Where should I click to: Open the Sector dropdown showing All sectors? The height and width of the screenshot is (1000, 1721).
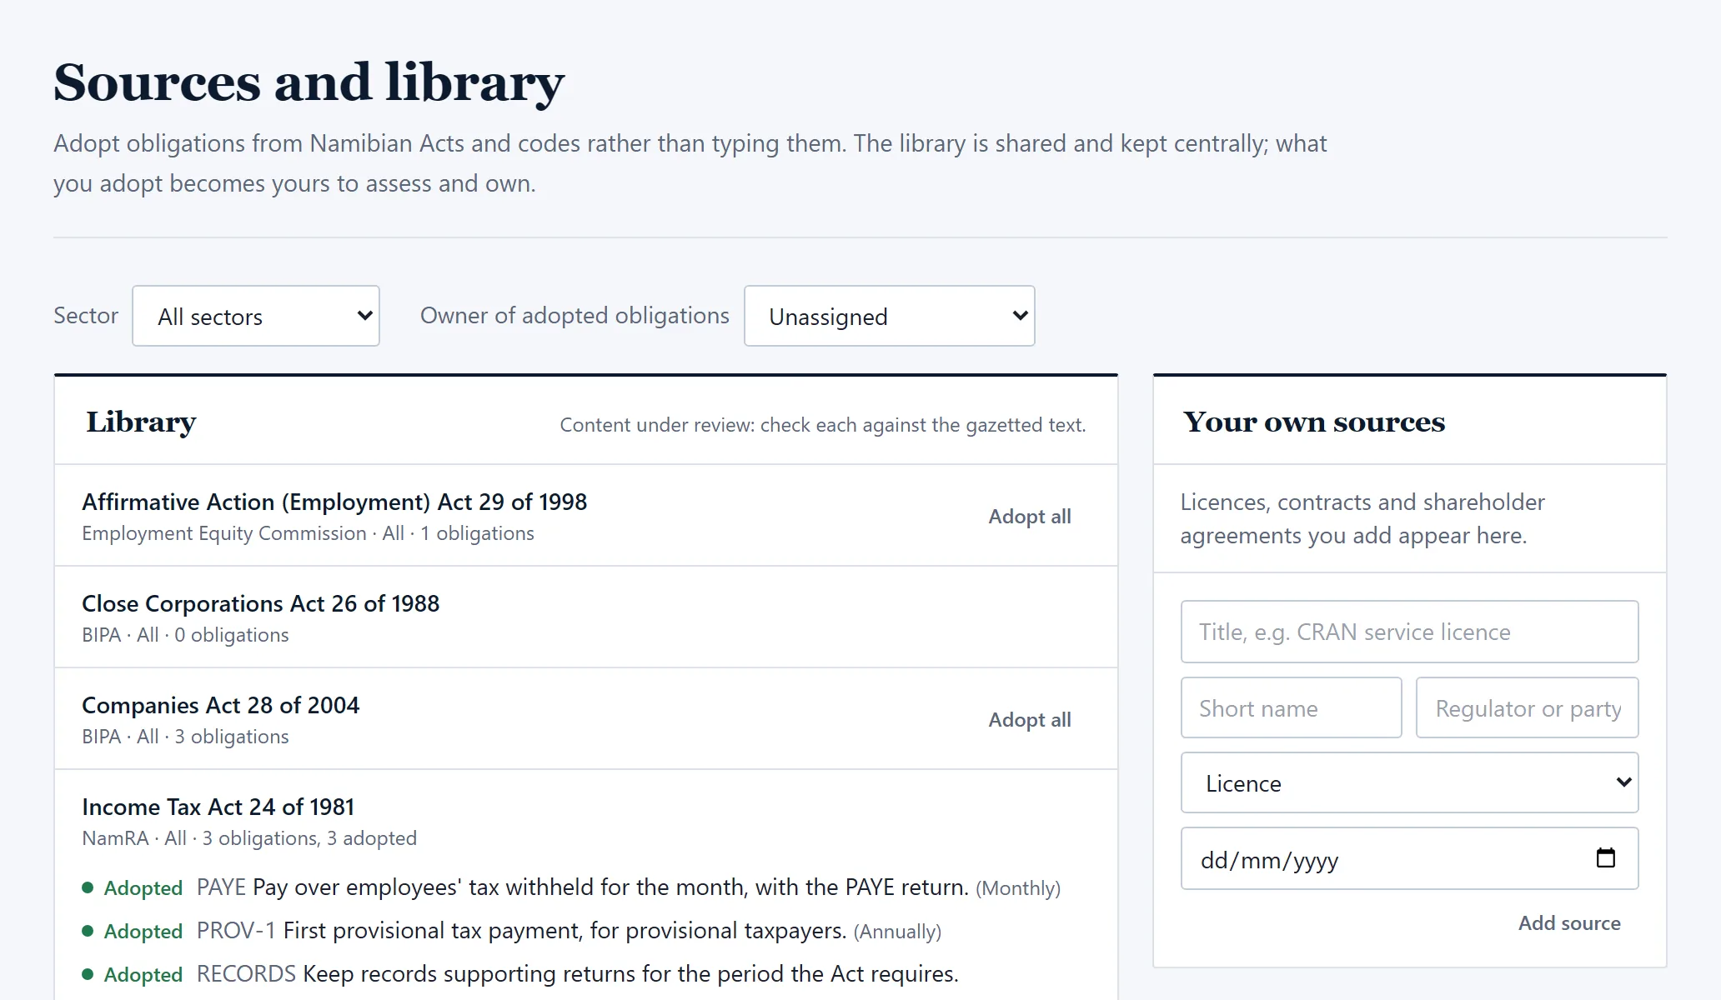[256, 316]
